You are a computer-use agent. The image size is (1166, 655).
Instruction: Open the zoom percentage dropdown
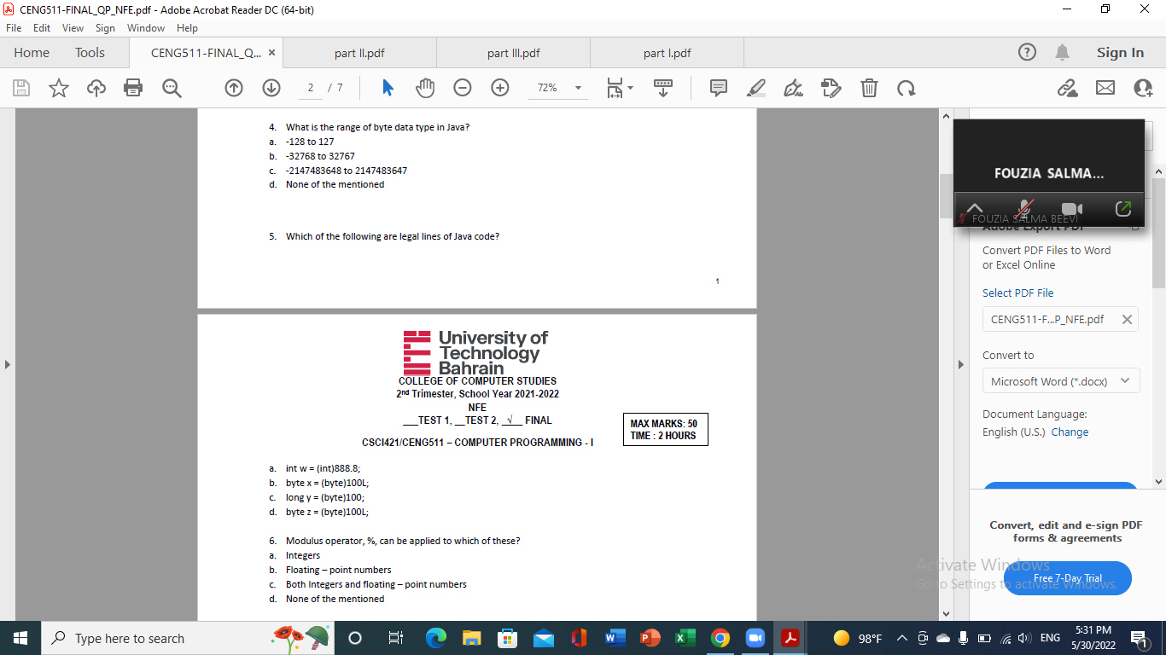(579, 88)
